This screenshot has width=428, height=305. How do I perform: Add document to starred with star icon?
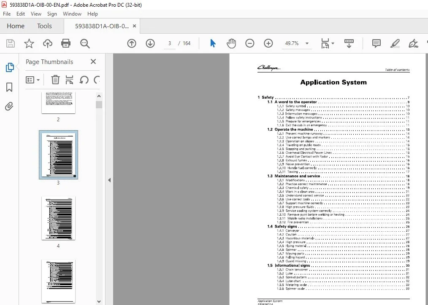[x=29, y=43]
